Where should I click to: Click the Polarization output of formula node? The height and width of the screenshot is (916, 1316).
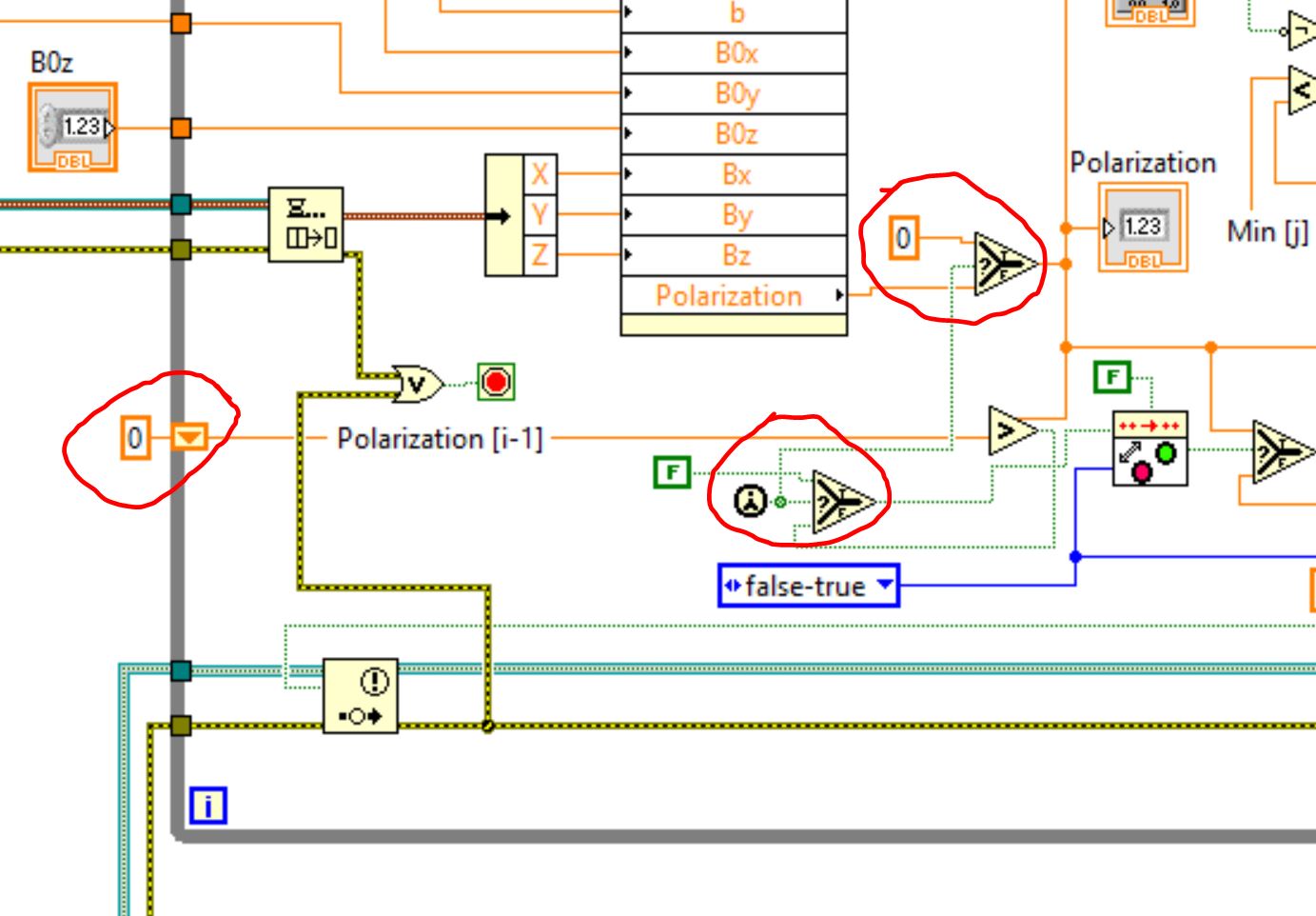click(x=734, y=296)
